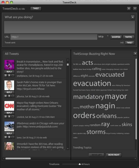Retweet jdlasica tweet with R button
139x168 pixels.
click(9, 96)
